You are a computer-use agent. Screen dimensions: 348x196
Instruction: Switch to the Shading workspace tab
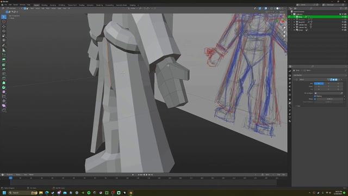pyautogui.click(x=82, y=5)
